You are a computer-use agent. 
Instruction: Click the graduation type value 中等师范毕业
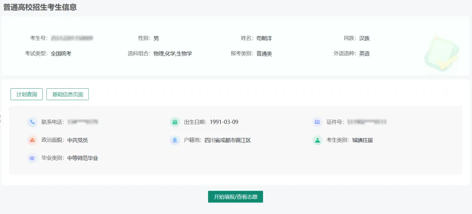click(83, 159)
